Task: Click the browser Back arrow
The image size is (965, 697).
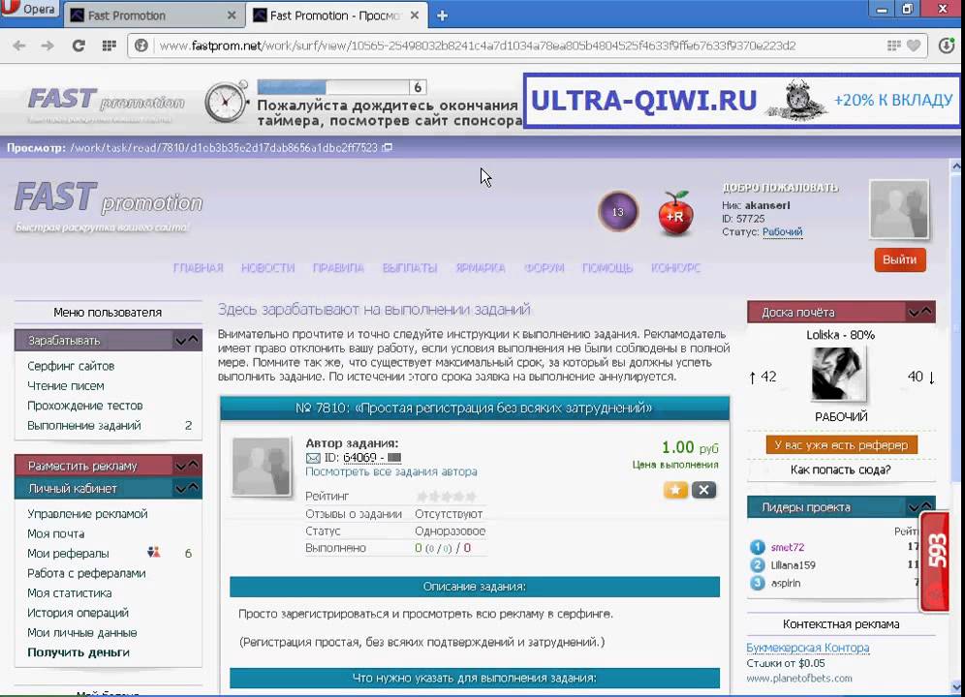Action: click(19, 45)
